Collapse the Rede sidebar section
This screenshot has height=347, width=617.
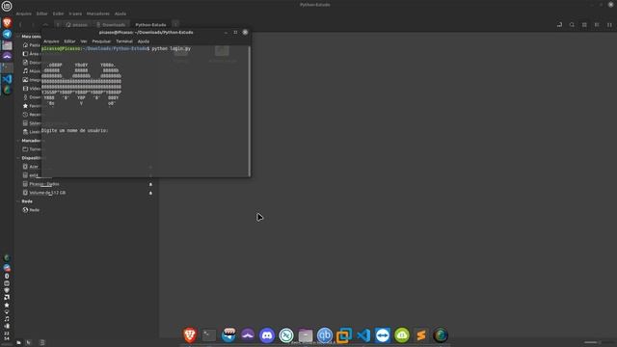[x=18, y=201]
